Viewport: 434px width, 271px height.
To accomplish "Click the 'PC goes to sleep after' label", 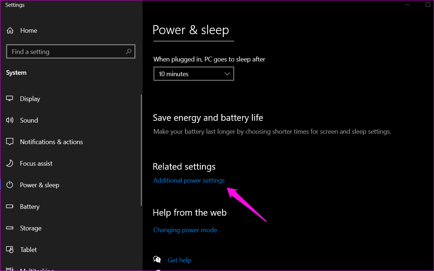I will 209,59.
